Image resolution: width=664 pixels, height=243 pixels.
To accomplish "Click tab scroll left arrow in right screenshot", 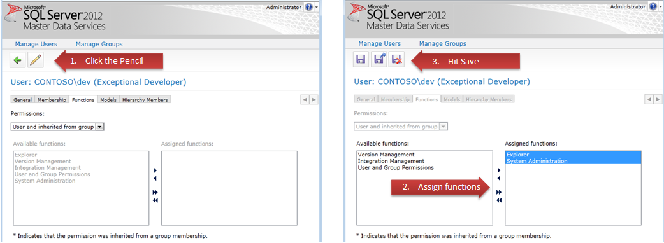I will click(649, 99).
